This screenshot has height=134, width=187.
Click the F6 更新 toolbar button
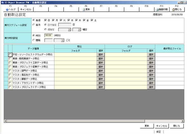(86, 10)
